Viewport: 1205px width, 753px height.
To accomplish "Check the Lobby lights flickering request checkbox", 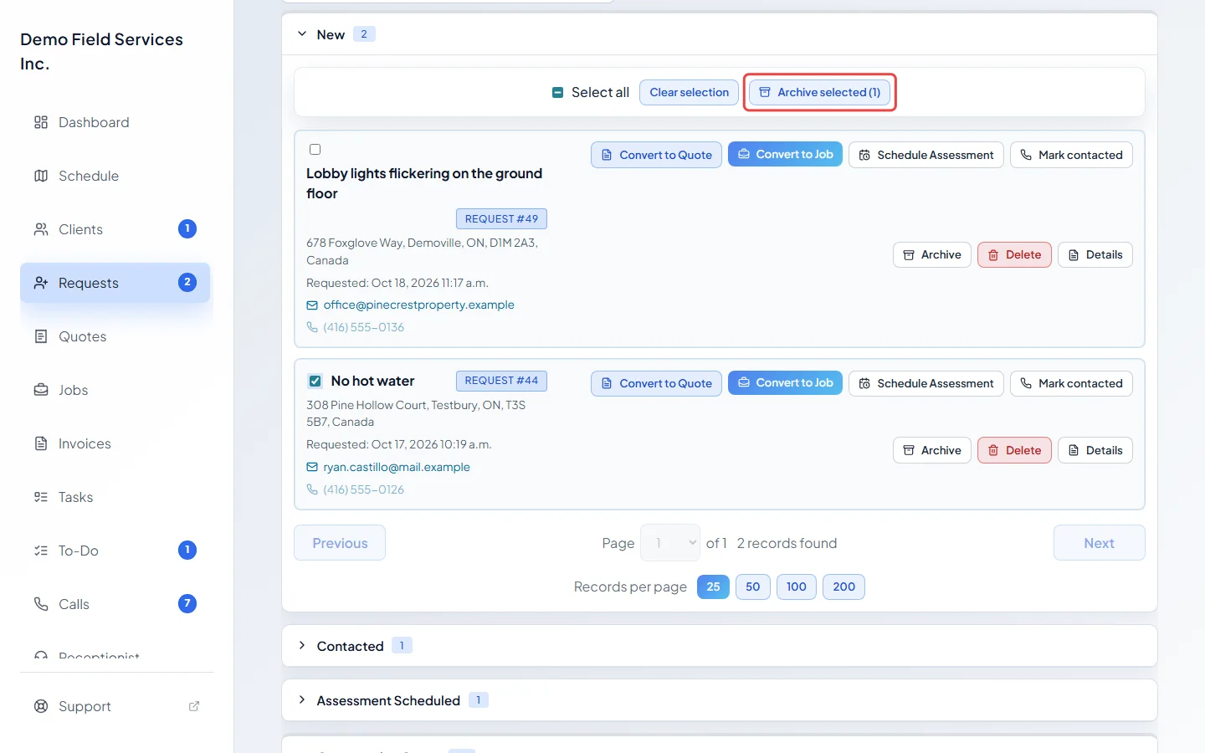I will (315, 150).
